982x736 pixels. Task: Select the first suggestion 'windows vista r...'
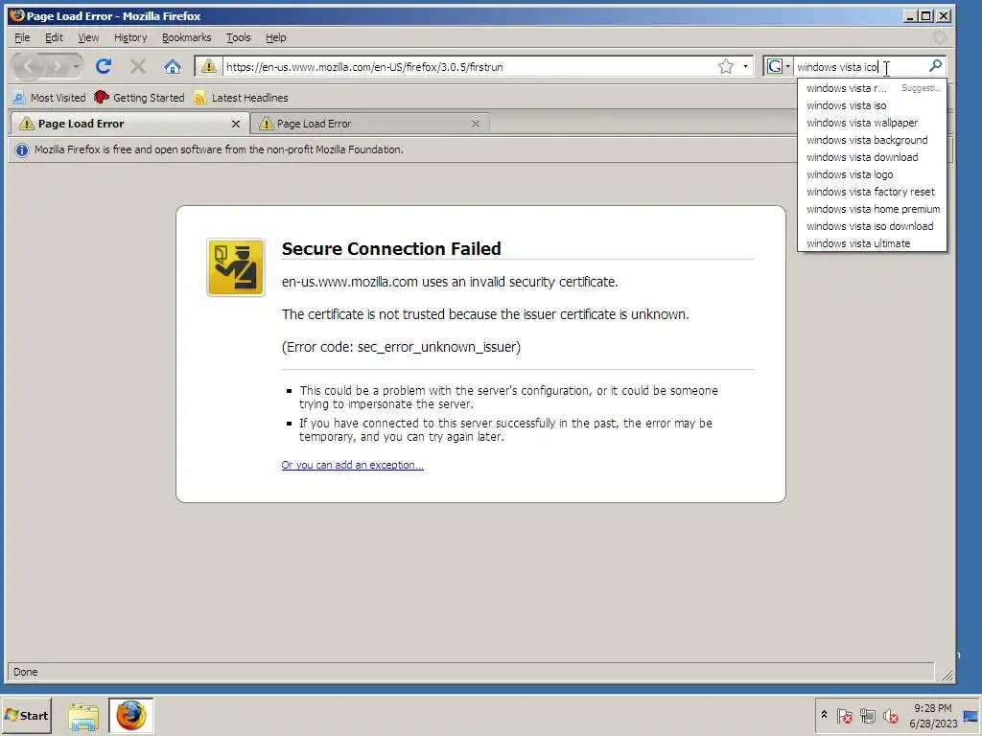(872, 88)
